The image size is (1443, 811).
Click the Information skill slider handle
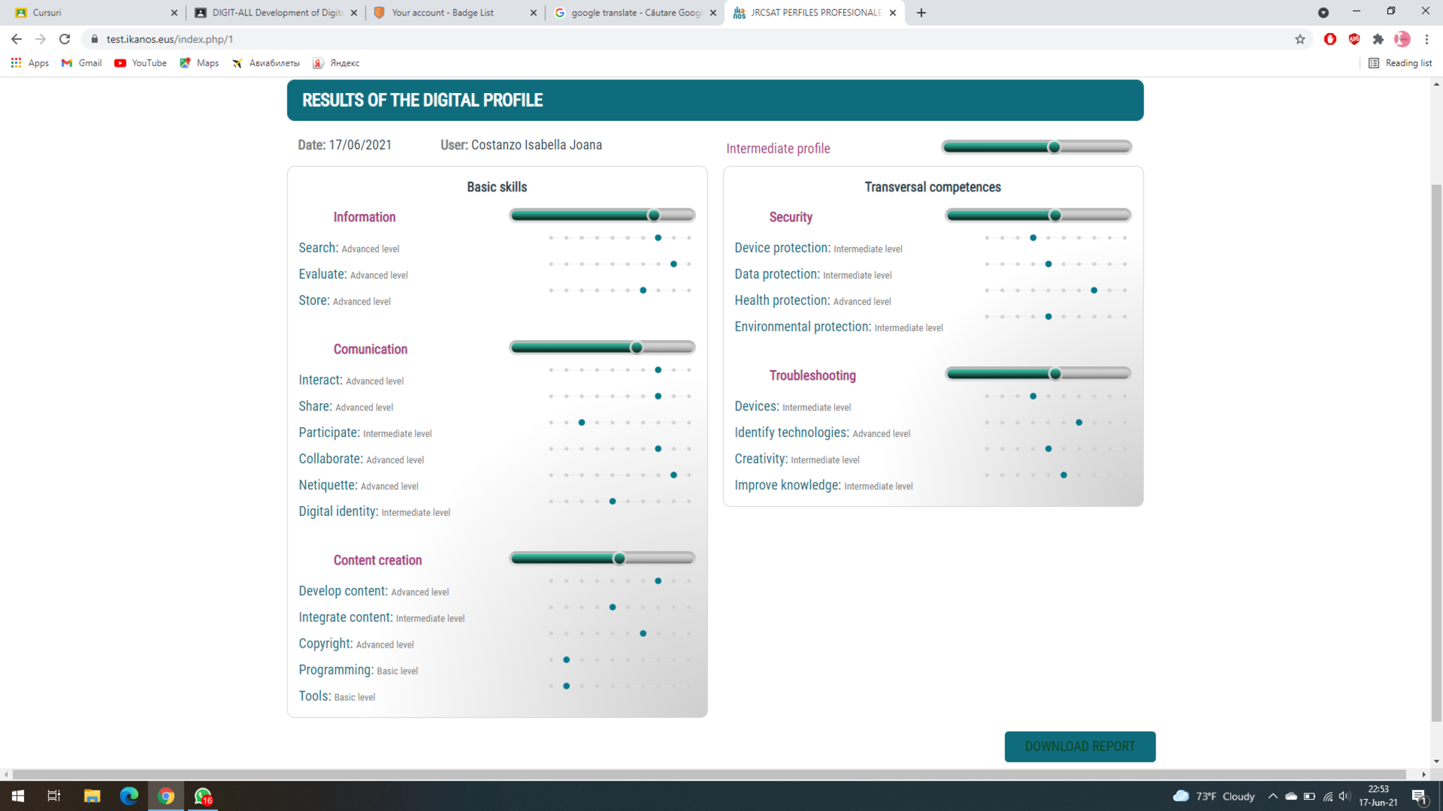coord(654,215)
